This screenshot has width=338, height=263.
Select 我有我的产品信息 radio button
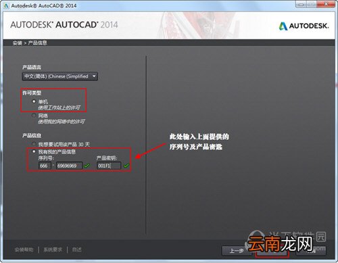coord(34,151)
